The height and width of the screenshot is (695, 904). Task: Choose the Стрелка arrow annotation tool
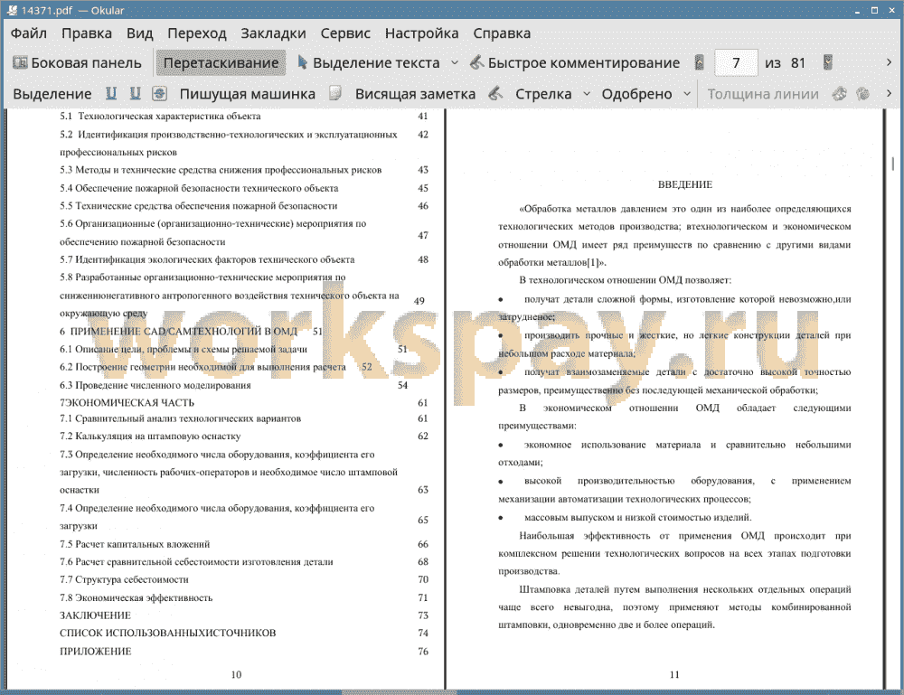(x=543, y=94)
